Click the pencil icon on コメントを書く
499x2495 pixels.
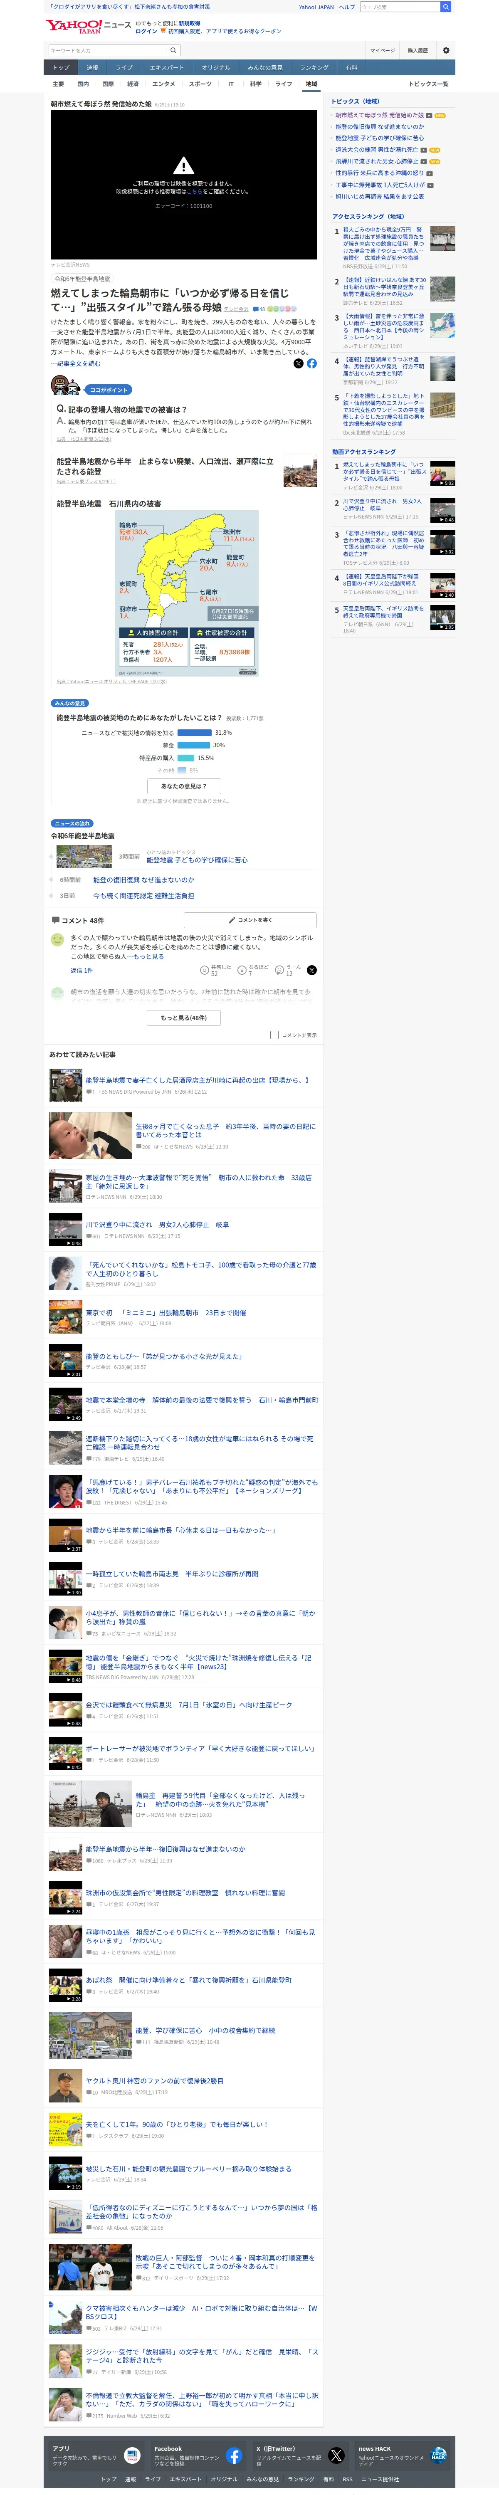point(232,920)
